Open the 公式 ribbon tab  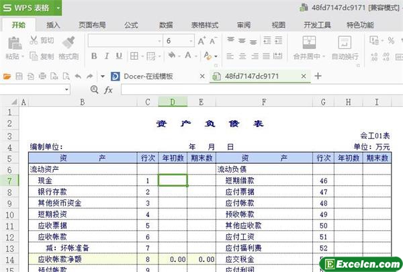(131, 25)
